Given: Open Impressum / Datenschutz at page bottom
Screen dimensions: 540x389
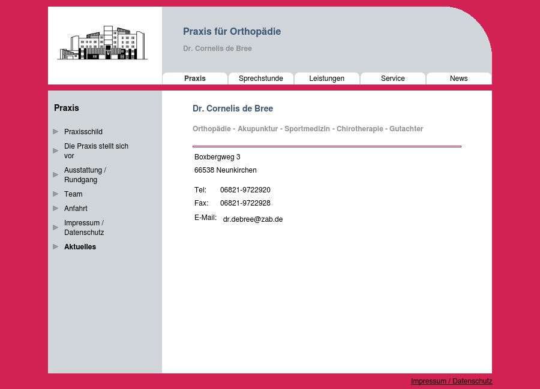Looking at the screenshot, I should pos(451,381).
